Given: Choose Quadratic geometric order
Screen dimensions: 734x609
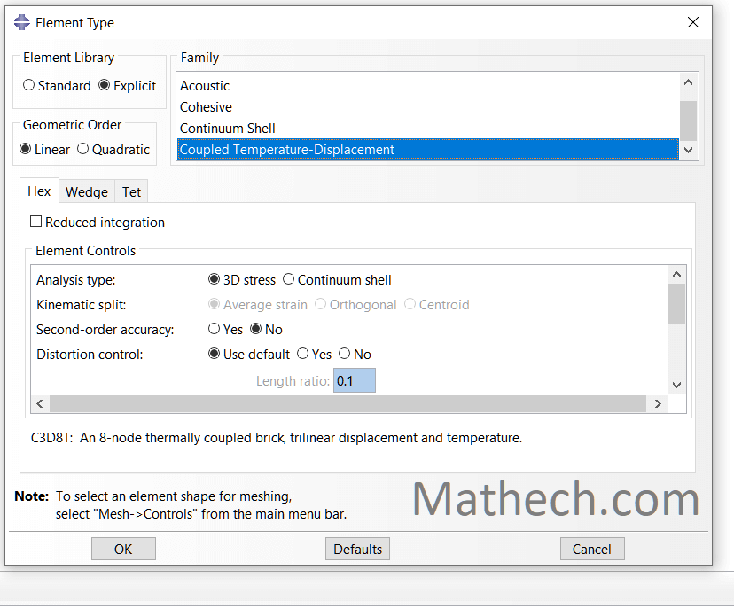Looking at the screenshot, I should (x=83, y=149).
